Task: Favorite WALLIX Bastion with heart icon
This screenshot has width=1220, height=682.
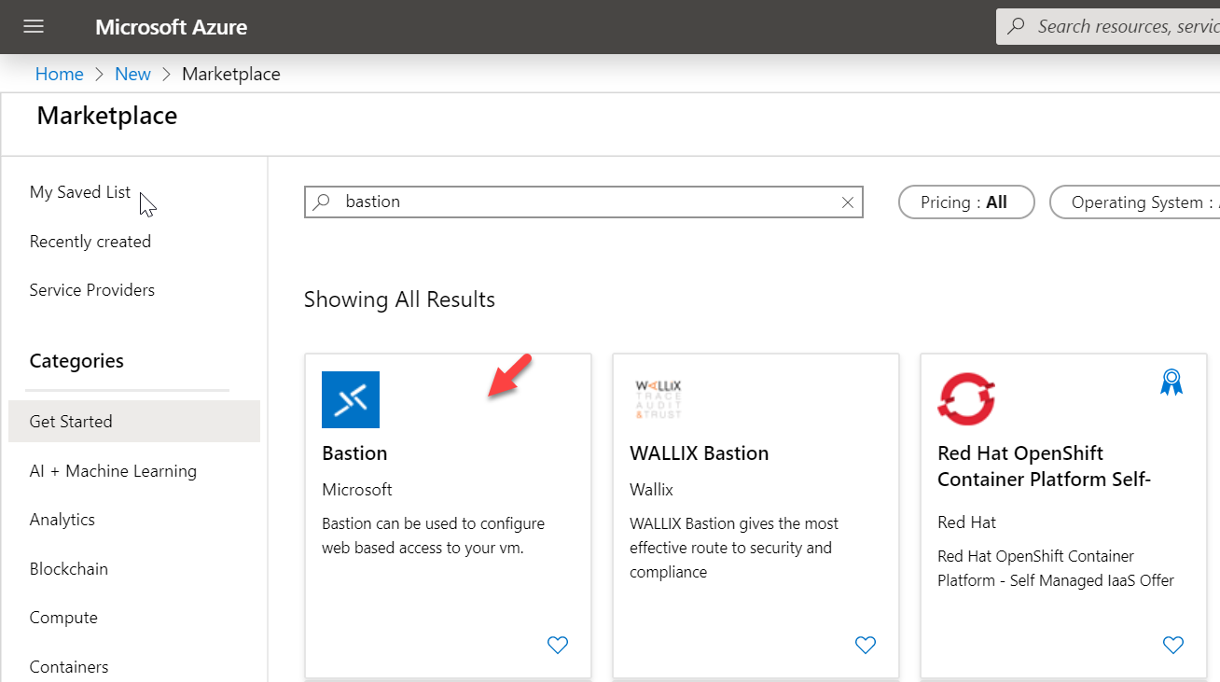Action: point(866,645)
